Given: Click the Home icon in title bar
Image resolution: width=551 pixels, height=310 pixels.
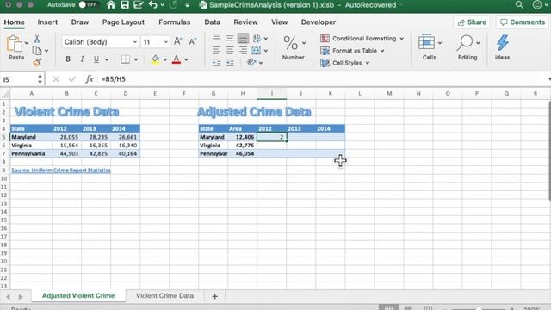Looking at the screenshot, I should 111,5.
